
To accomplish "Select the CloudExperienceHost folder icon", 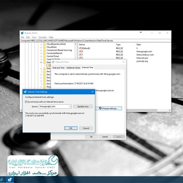I will [x=44, y=44].
